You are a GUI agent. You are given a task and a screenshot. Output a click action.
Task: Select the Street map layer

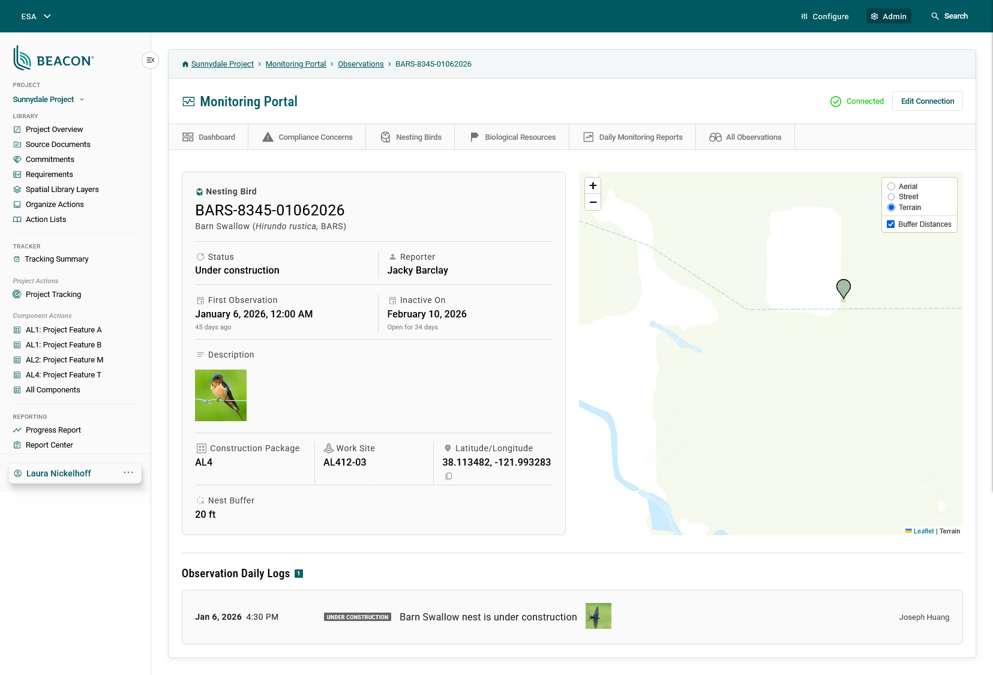(x=892, y=197)
